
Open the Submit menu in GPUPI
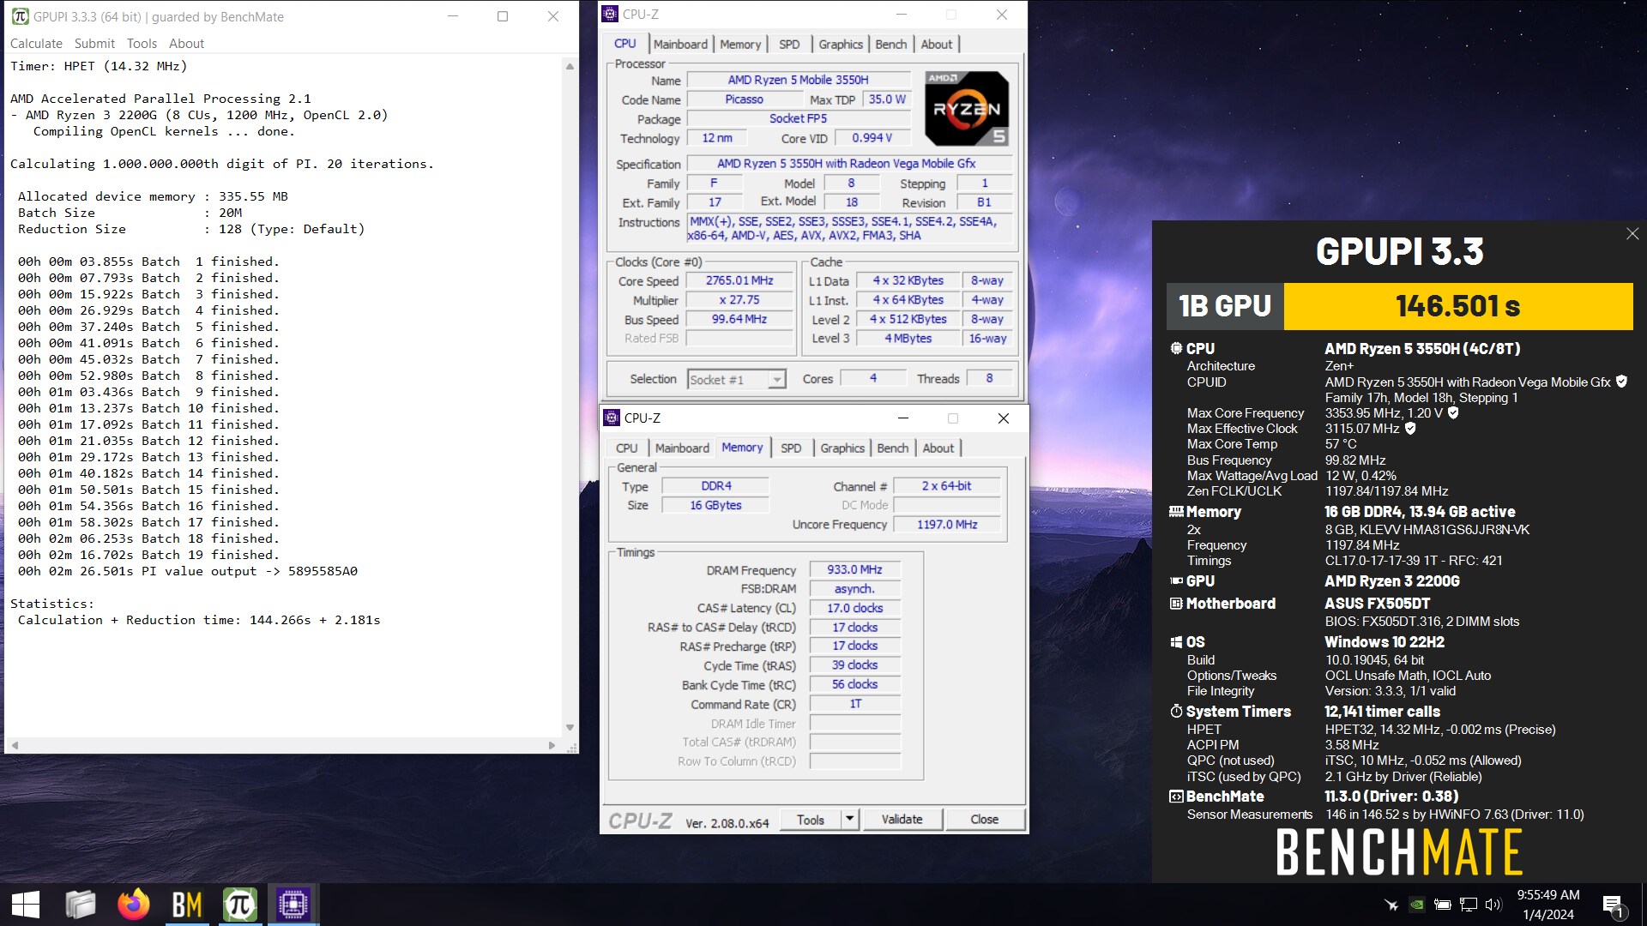94,43
